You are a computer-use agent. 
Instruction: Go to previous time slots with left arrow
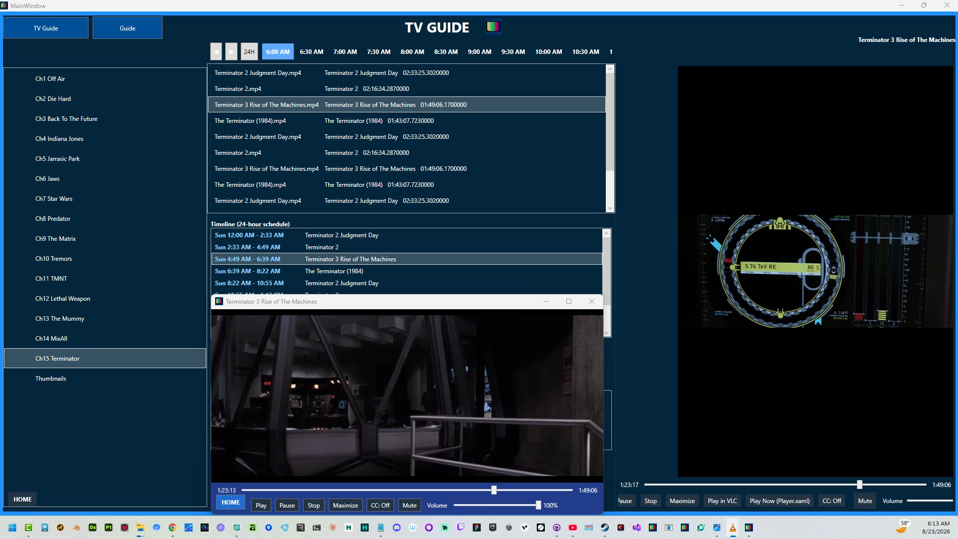pos(216,51)
